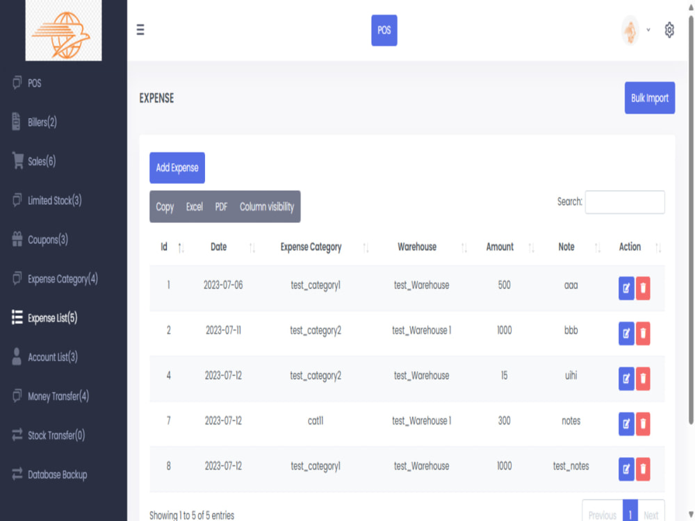Delete expense row with note bbb
Screen dimensions: 695x521
(x=643, y=333)
